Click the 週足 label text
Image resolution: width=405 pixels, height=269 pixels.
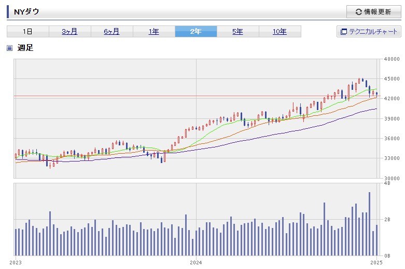tap(25, 48)
